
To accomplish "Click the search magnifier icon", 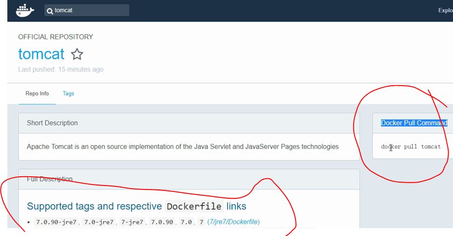I will [50, 11].
